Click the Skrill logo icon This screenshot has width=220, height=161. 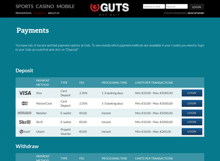click(25, 122)
